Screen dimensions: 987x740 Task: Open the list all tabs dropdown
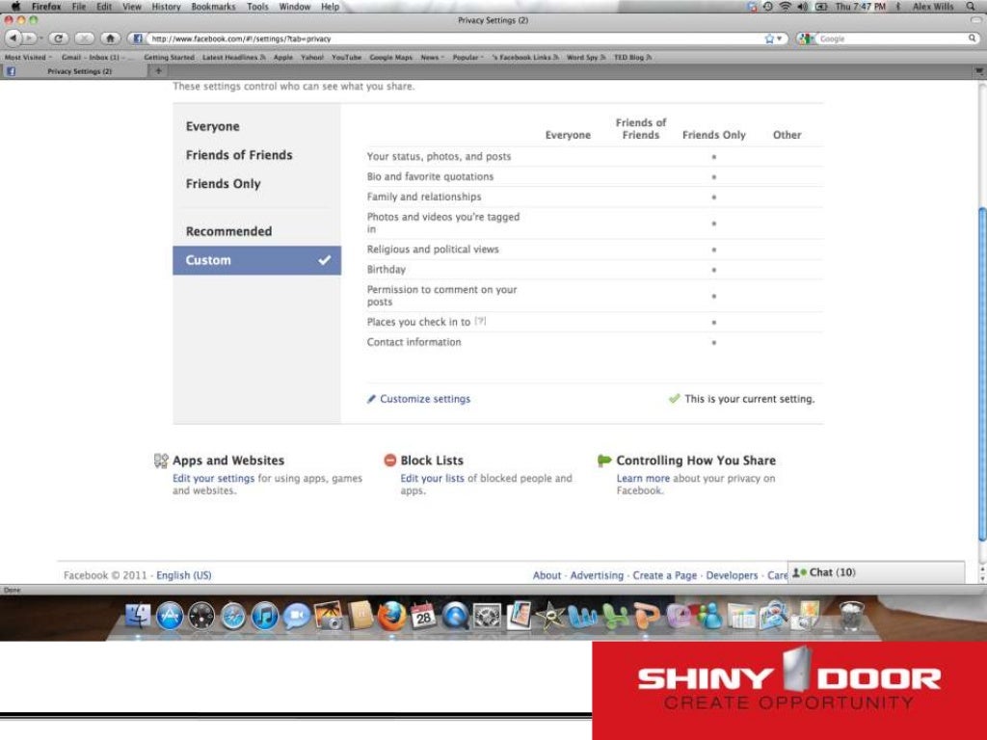click(x=979, y=71)
